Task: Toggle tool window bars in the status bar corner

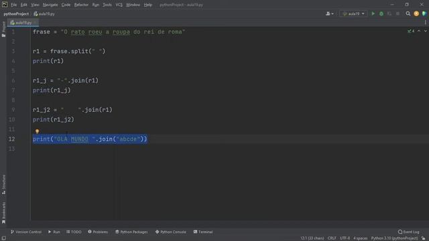Action: pyautogui.click(x=4, y=238)
